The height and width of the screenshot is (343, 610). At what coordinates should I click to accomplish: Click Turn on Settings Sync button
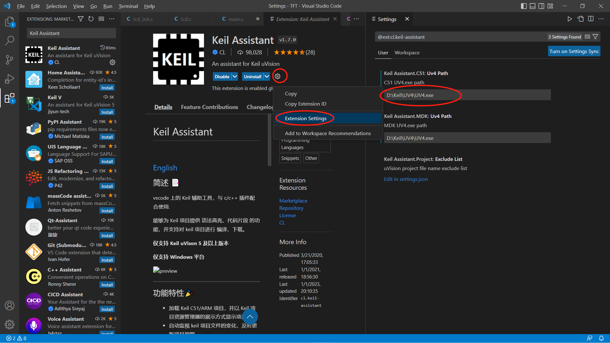tap(574, 51)
